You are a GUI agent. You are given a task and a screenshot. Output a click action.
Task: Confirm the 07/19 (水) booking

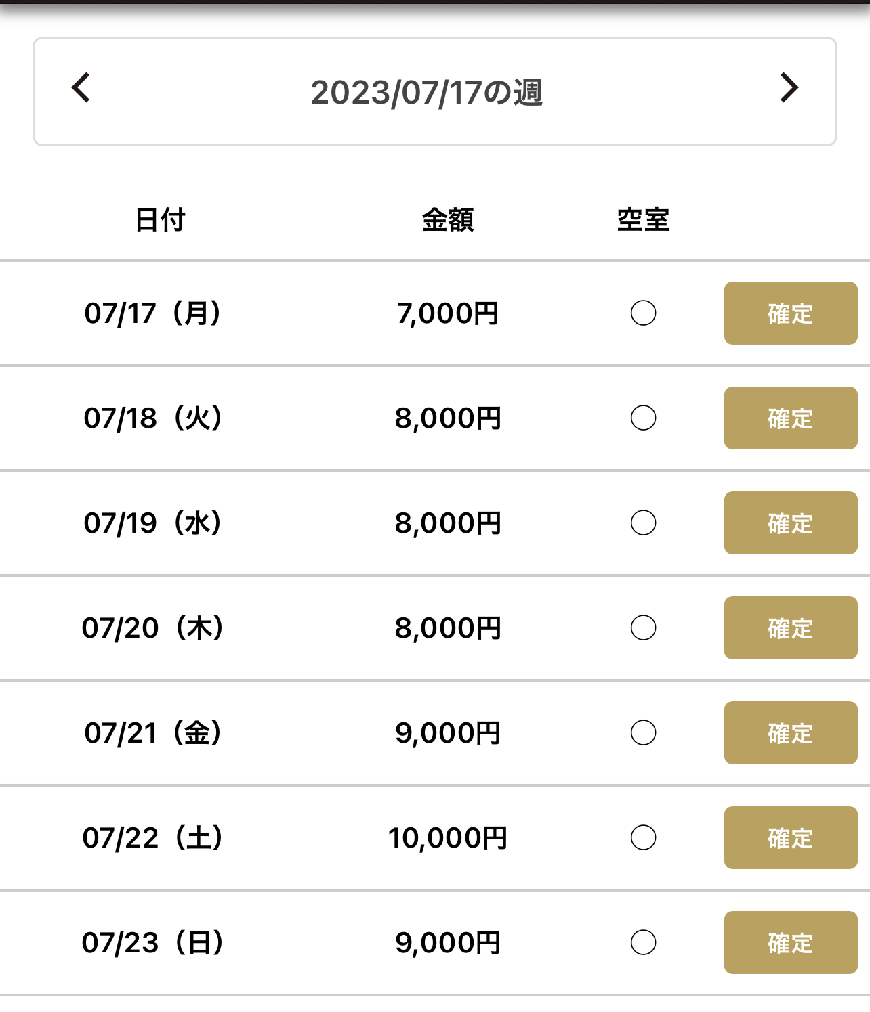click(790, 523)
